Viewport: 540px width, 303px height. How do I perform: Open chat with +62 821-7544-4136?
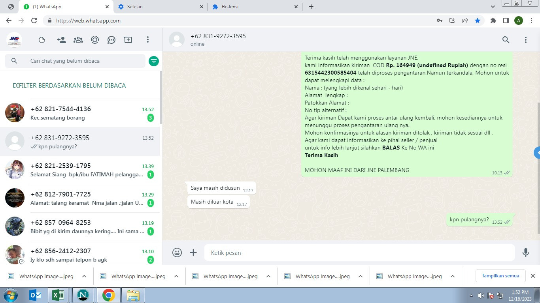80,113
